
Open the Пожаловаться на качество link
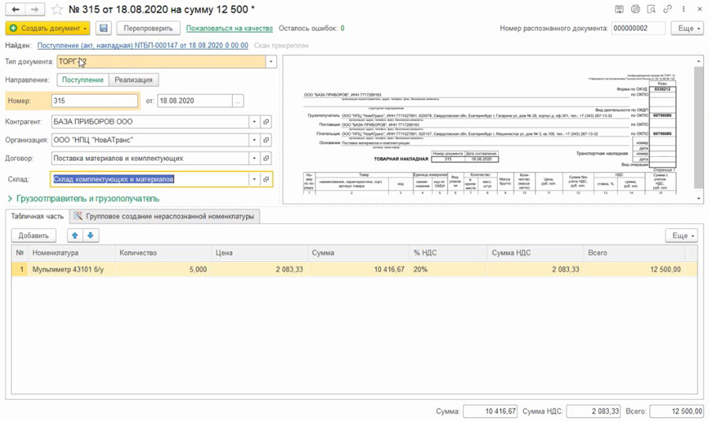click(229, 28)
